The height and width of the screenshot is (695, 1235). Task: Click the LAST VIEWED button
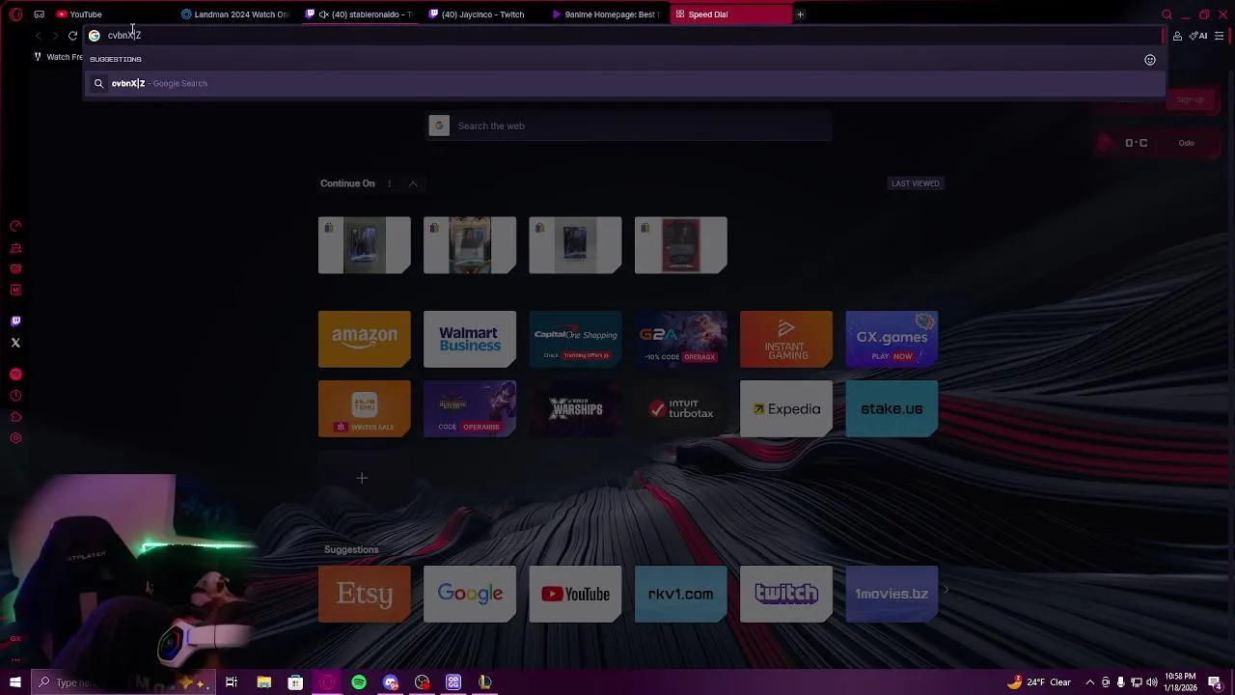click(916, 183)
